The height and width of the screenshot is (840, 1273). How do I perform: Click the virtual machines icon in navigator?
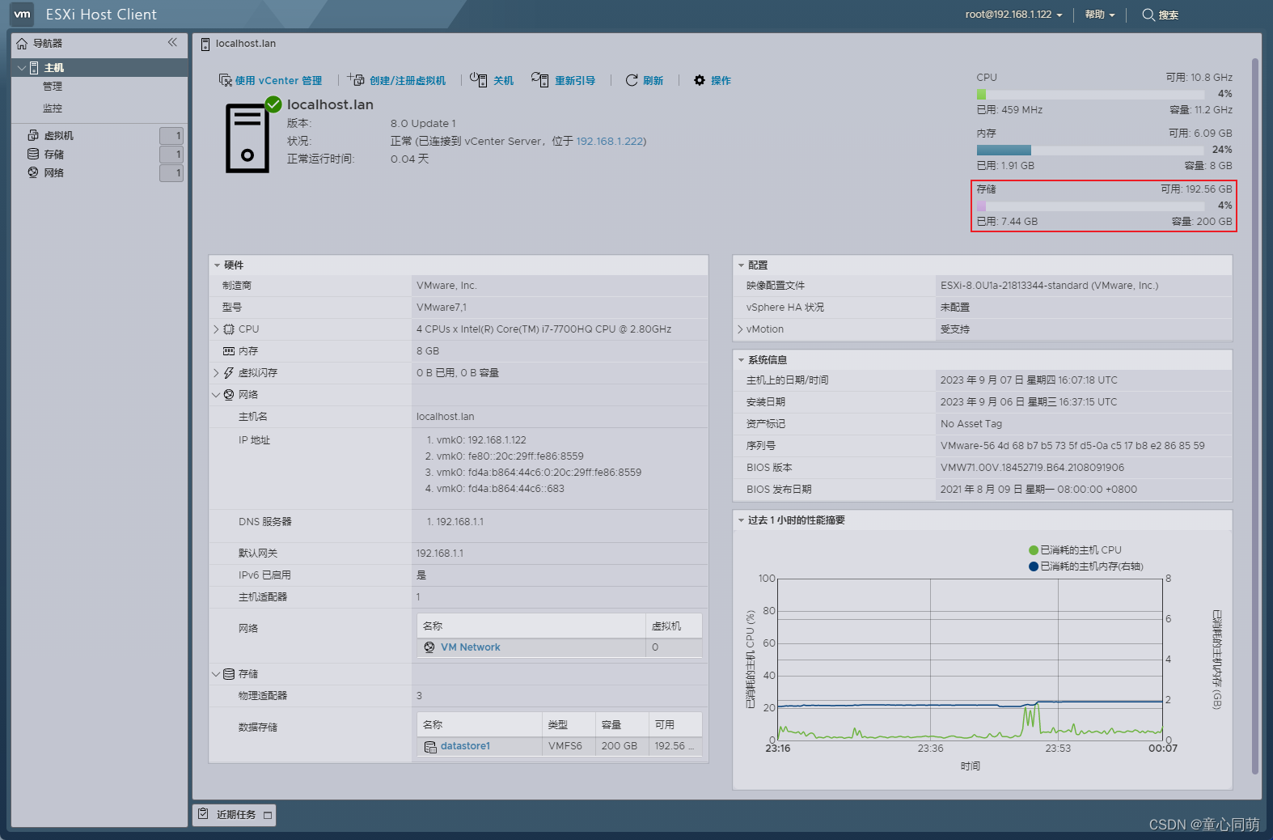pos(33,135)
